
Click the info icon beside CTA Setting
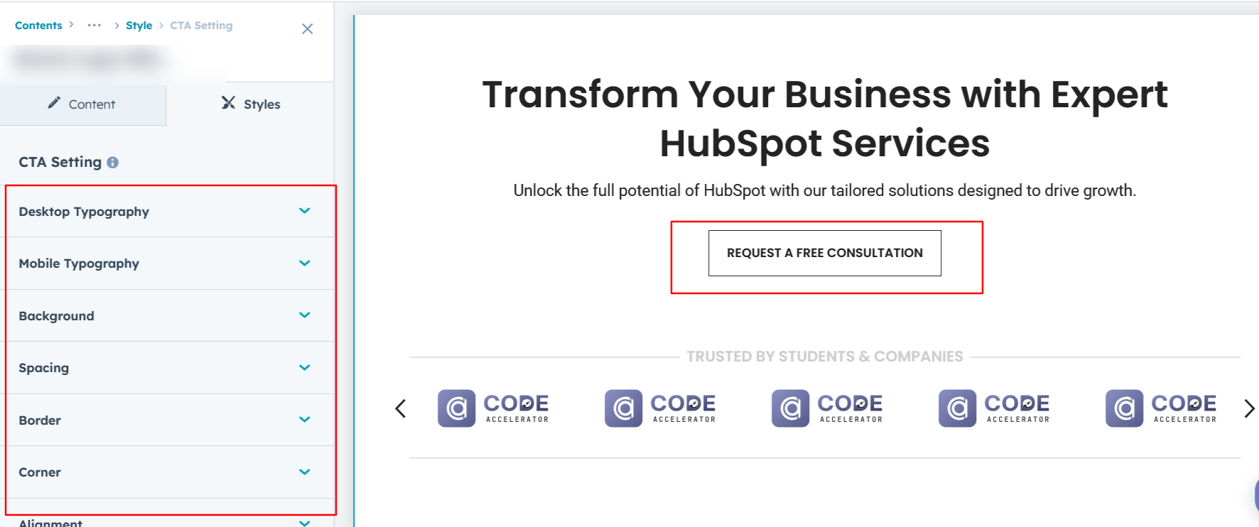pos(113,163)
